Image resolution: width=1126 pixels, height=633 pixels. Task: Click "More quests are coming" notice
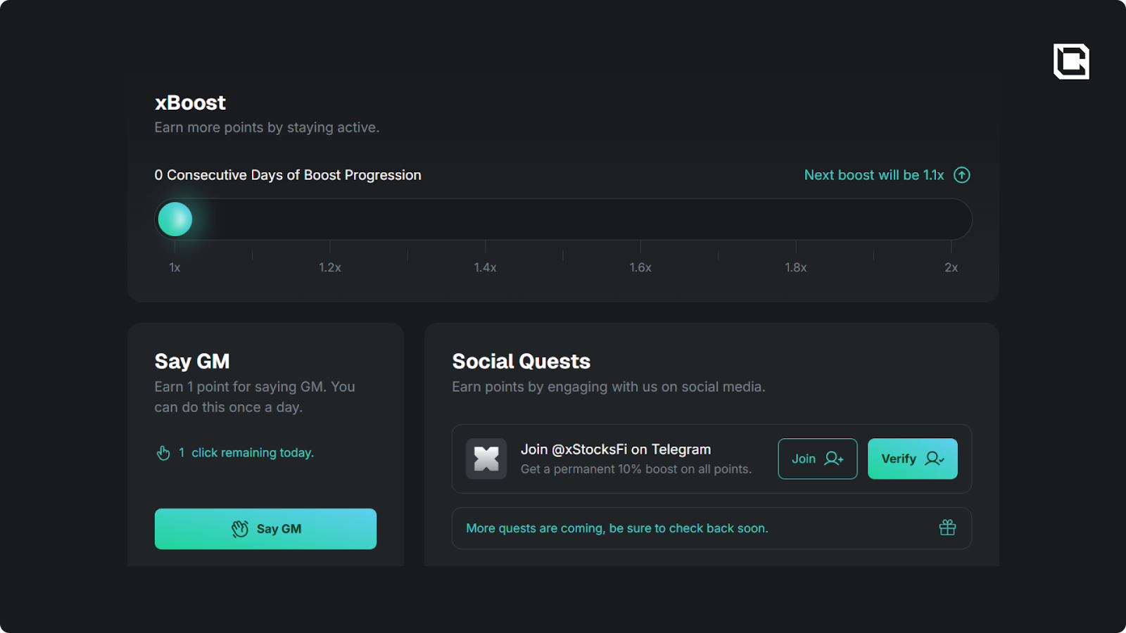(x=617, y=528)
